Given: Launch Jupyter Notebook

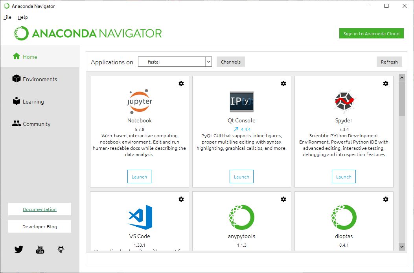Looking at the screenshot, I should tap(140, 177).
